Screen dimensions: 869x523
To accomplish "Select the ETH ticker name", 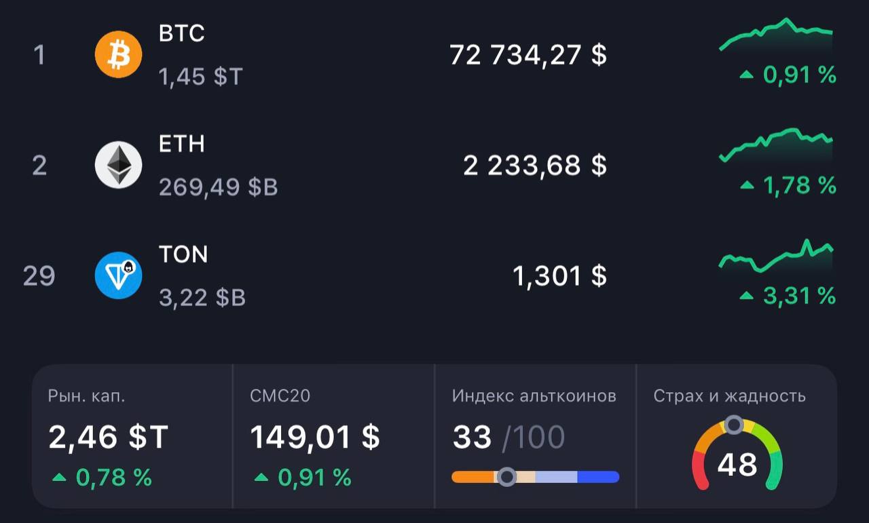I will pos(181,144).
